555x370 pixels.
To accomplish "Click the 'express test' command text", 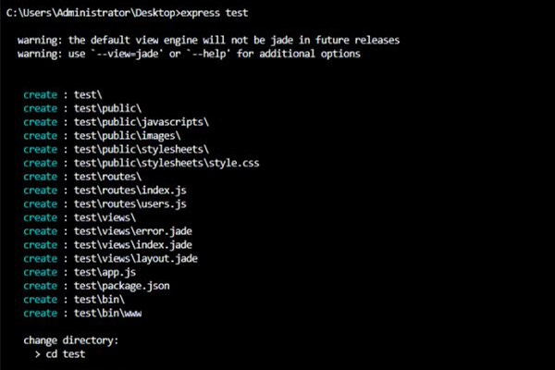I will [x=215, y=13].
